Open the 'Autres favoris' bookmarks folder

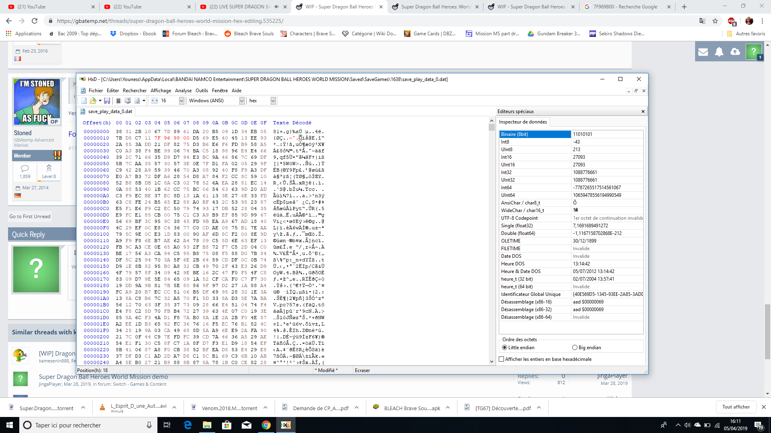(746, 34)
